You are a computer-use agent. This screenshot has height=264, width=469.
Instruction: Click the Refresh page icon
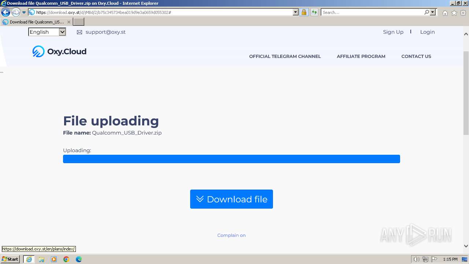[x=314, y=12]
